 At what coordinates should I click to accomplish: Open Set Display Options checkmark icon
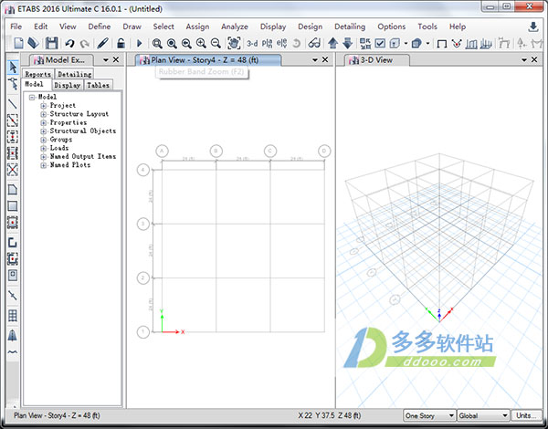coord(380,43)
